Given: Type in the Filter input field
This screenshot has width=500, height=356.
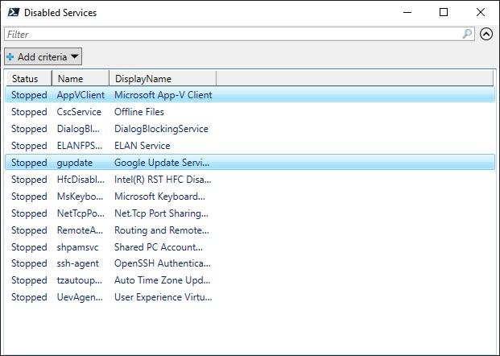Looking at the screenshot, I should point(233,34).
